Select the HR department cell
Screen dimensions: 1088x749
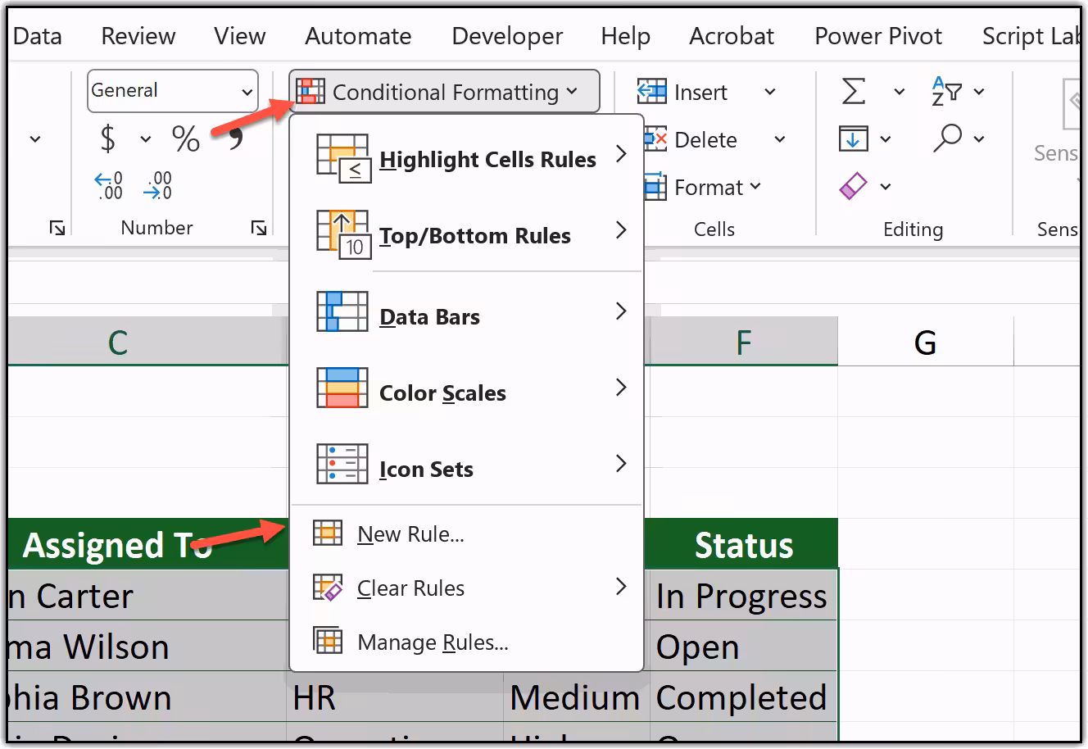click(395, 697)
